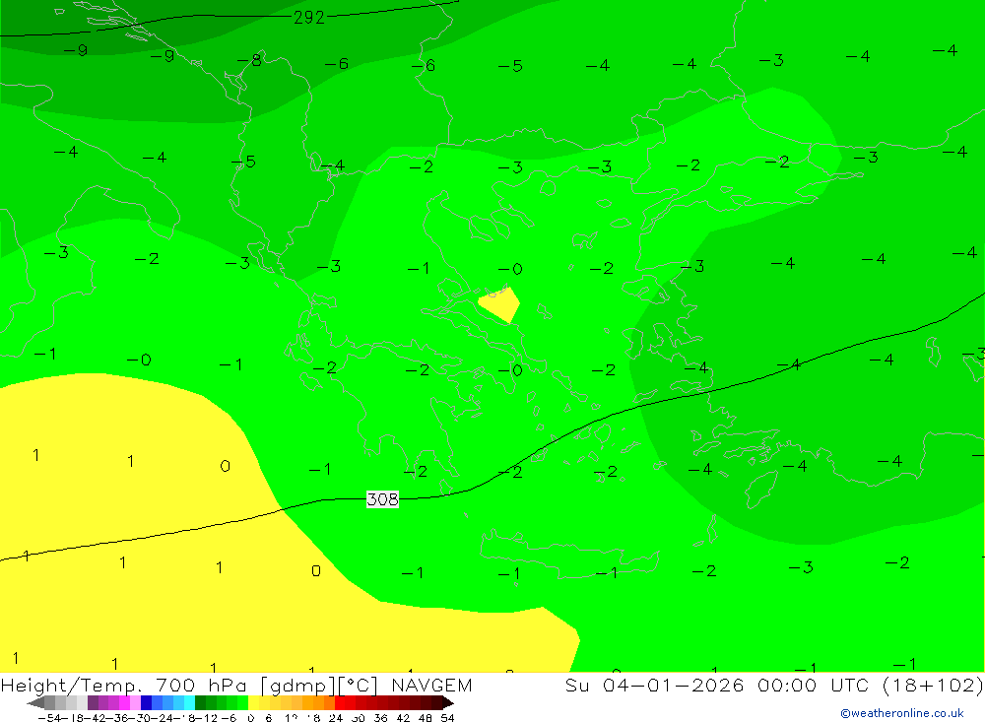
Task: Click the -42 label on the color scale
Action: point(95,718)
